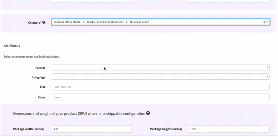Click the Language label
Screen dimensions: 278x137
pos(39,77)
